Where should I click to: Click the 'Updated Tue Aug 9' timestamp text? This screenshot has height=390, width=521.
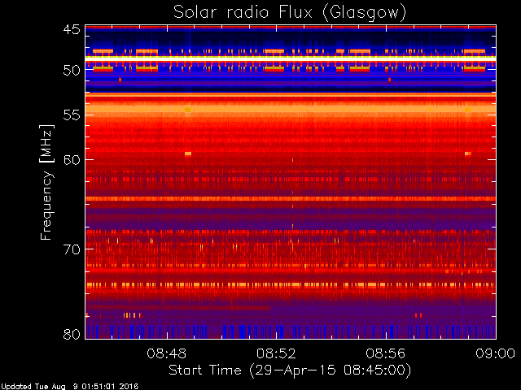point(69,386)
